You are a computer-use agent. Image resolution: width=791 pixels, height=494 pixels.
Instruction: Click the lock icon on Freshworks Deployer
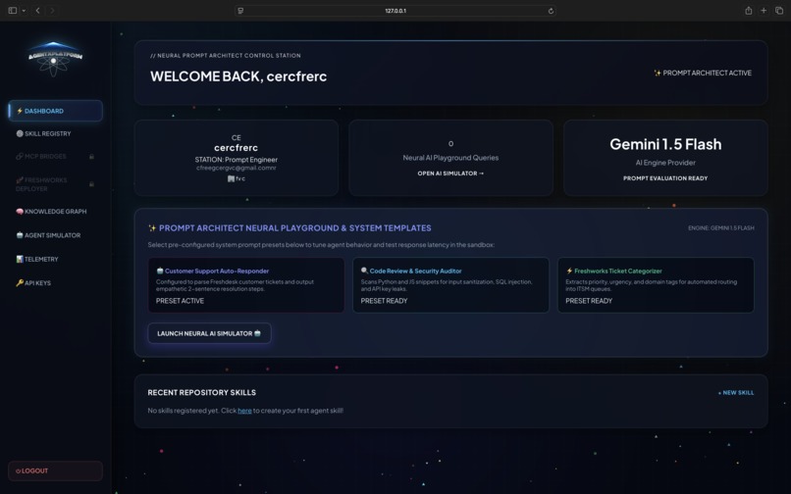click(x=91, y=184)
